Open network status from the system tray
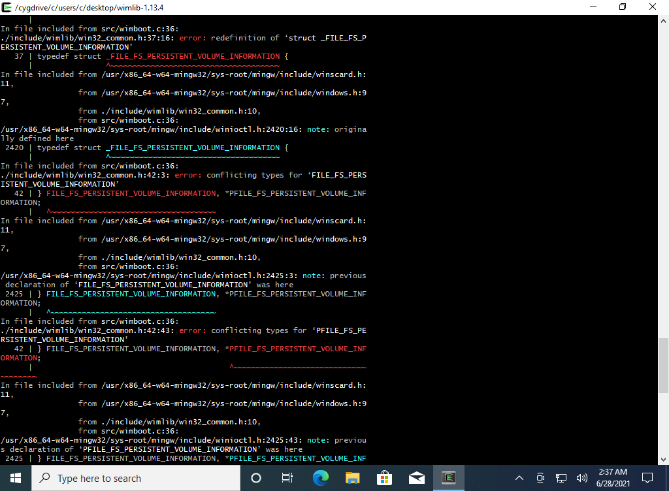 (561, 478)
